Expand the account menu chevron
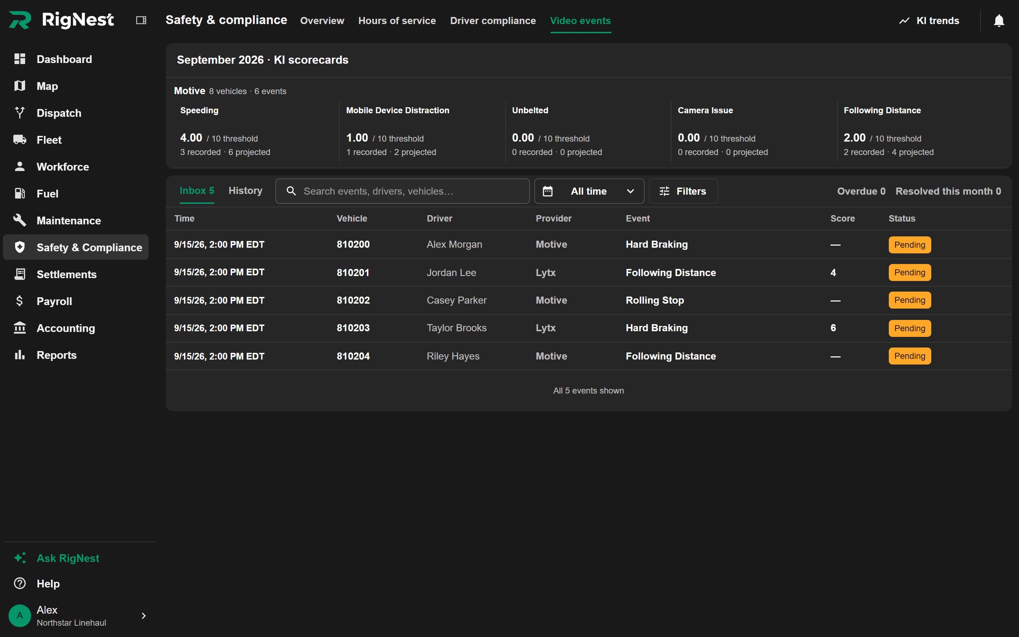The height and width of the screenshot is (637, 1019). coord(144,615)
